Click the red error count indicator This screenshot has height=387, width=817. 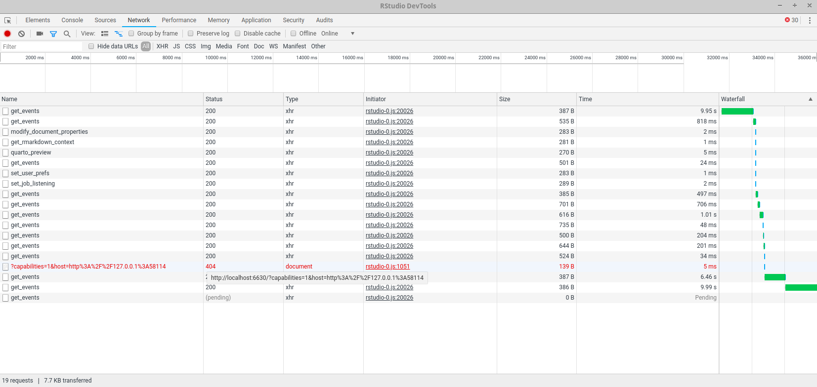[x=791, y=20]
